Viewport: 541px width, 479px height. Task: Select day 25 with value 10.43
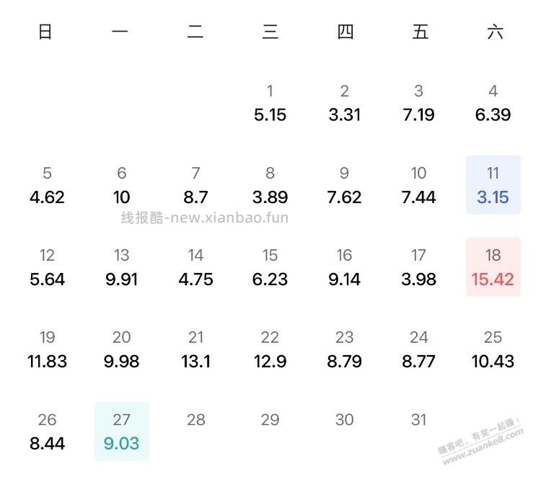click(x=493, y=349)
